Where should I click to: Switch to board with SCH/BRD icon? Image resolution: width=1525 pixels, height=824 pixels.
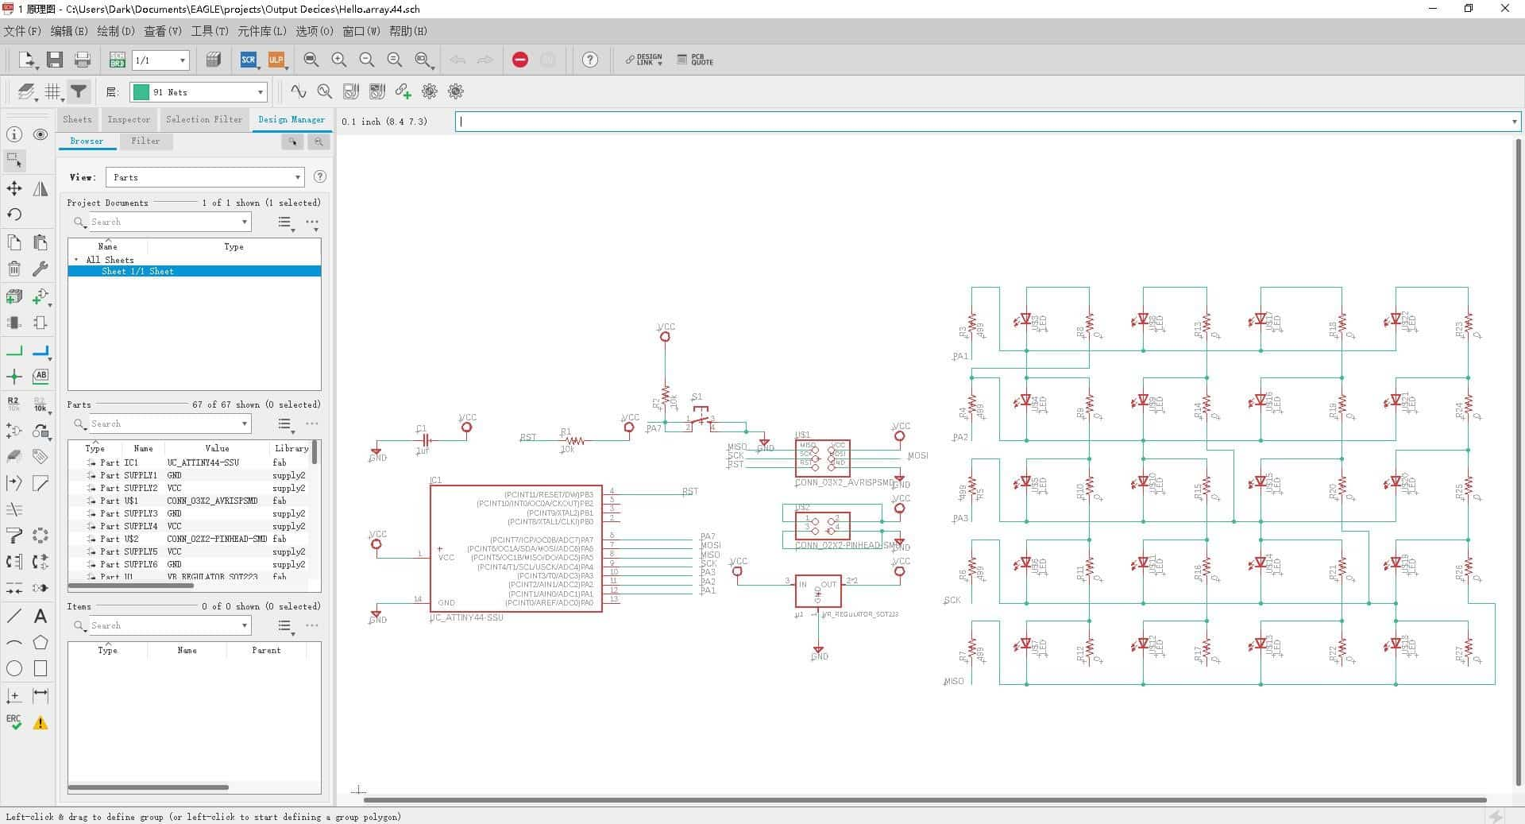click(x=117, y=60)
